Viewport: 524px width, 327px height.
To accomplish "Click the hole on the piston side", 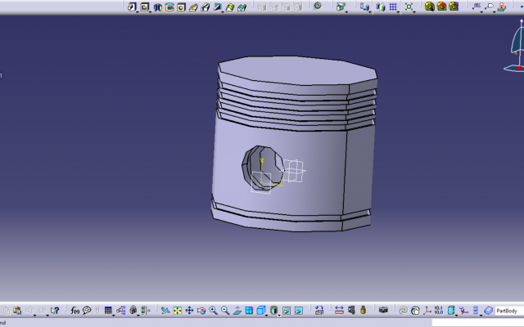I will 262,168.
